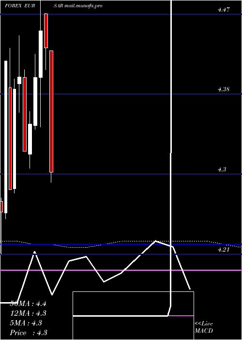Select the Price : 4.3 reading
This screenshot has height=340, width=242.
pos(29,333)
